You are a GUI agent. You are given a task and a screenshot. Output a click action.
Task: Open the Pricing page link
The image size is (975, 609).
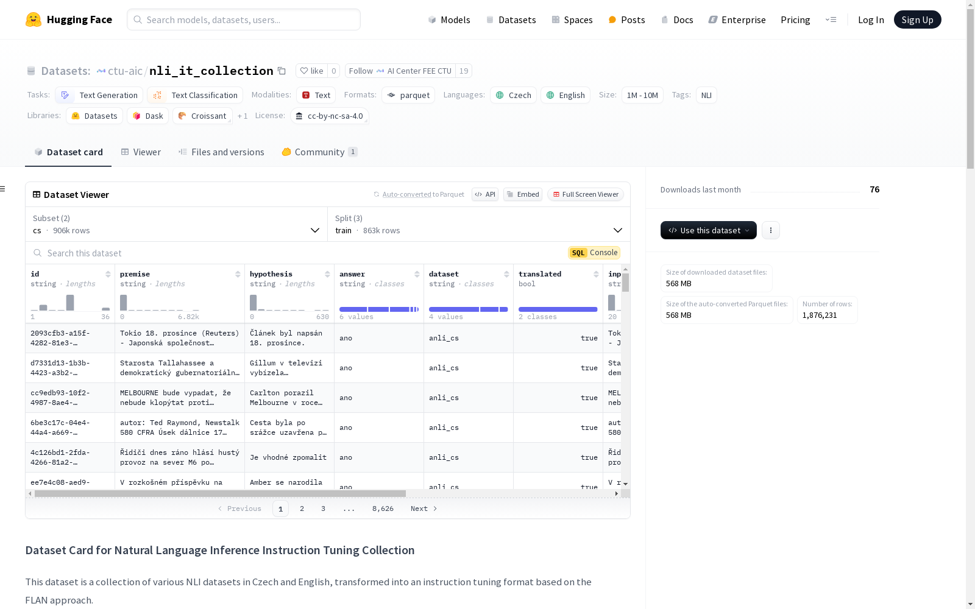pos(795,19)
